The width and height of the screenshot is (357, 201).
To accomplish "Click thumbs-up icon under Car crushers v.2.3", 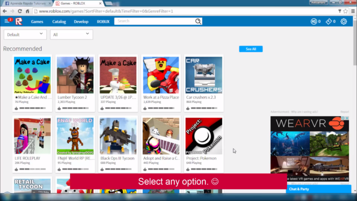I will pyautogui.click(x=188, y=108).
